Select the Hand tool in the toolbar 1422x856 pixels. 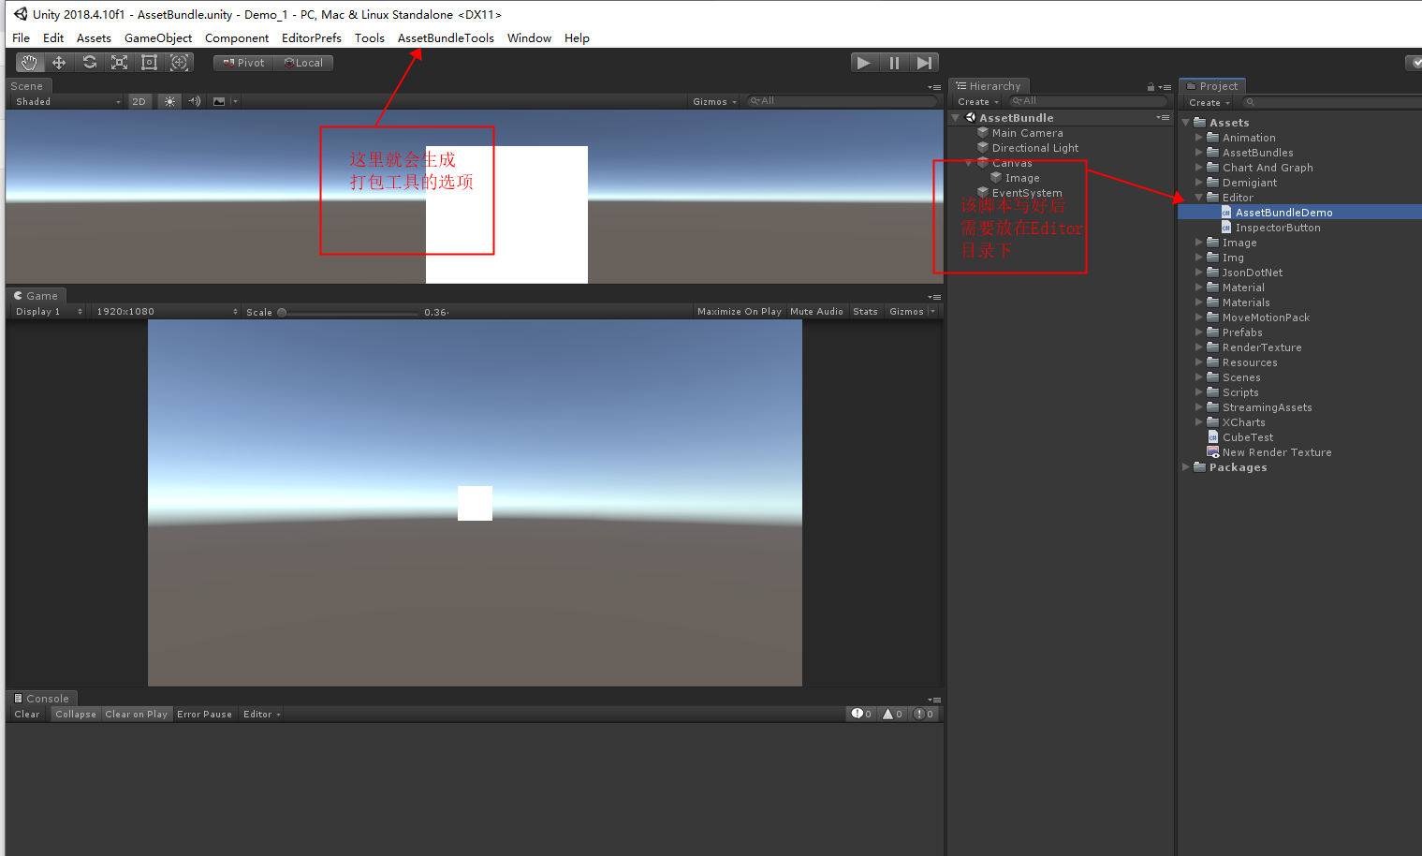pos(28,62)
